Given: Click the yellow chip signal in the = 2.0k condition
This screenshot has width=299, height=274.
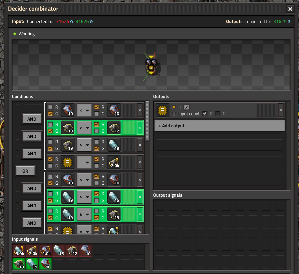Looking at the screenshot, I should tap(68, 162).
